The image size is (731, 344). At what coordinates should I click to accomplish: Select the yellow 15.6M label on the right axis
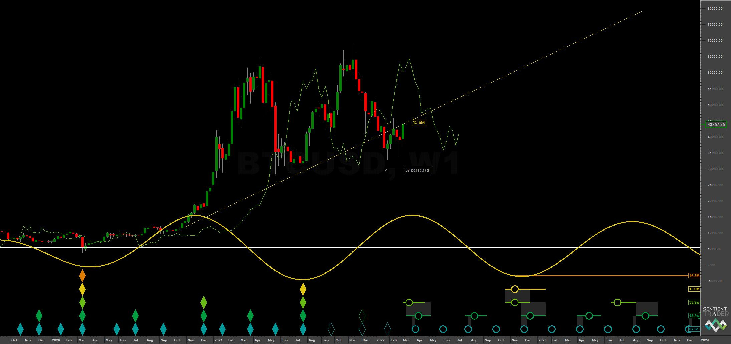coord(694,289)
